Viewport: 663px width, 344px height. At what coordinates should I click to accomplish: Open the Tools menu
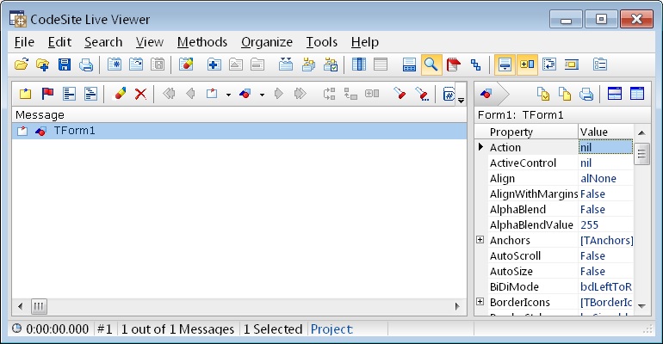point(322,42)
